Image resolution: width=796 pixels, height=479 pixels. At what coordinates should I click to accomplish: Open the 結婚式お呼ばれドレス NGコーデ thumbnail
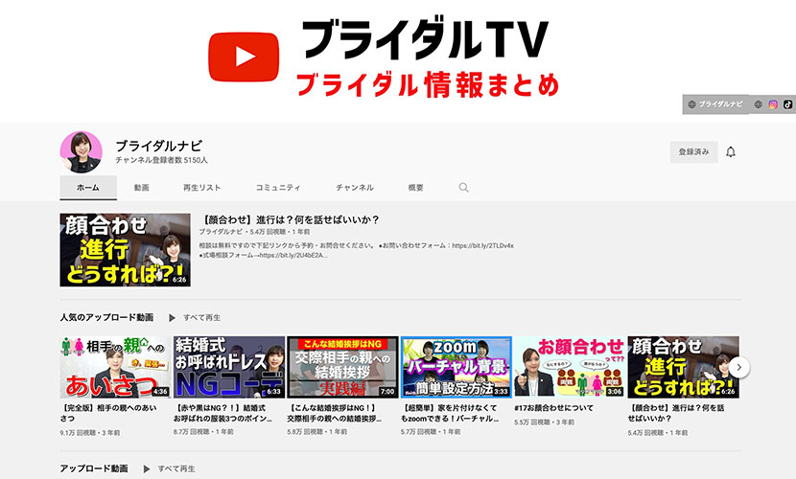pos(229,367)
